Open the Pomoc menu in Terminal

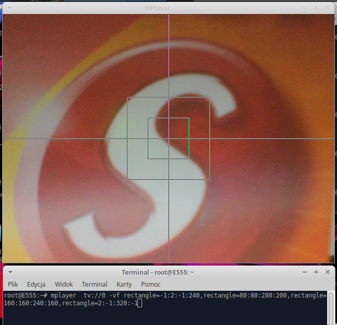click(151, 284)
